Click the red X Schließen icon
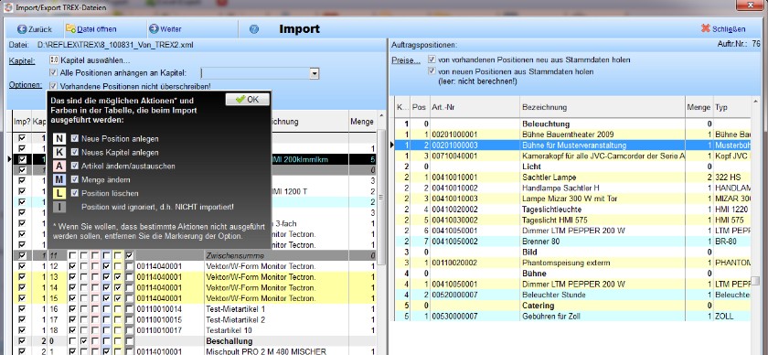Image resolution: width=768 pixels, height=355 pixels. [x=705, y=28]
